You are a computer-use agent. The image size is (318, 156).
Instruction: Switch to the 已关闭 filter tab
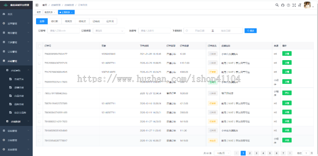click(110, 21)
